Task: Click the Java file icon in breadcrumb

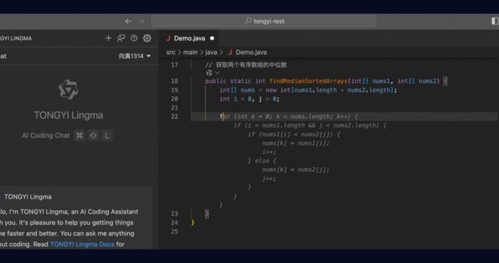Action: click(230, 53)
